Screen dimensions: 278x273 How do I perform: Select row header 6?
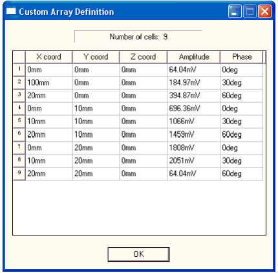click(19, 135)
